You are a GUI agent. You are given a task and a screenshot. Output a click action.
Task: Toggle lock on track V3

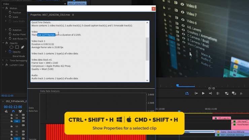11,126
